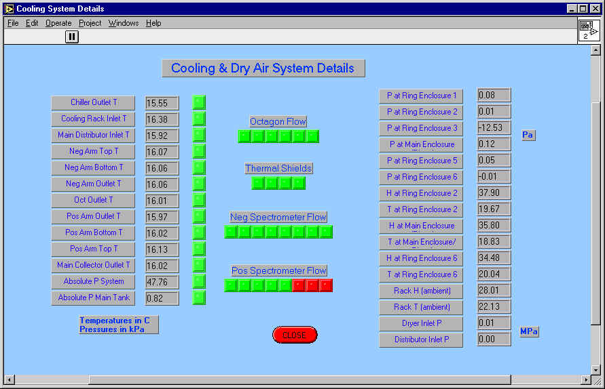
Task: Click the green indicator beside Main Distributor Inlet T
Action: click(199, 135)
